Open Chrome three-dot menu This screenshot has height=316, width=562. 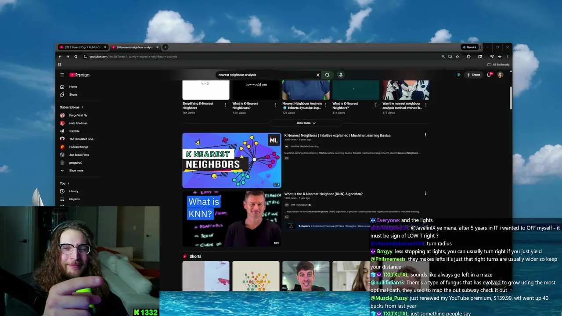pyautogui.click(x=508, y=57)
